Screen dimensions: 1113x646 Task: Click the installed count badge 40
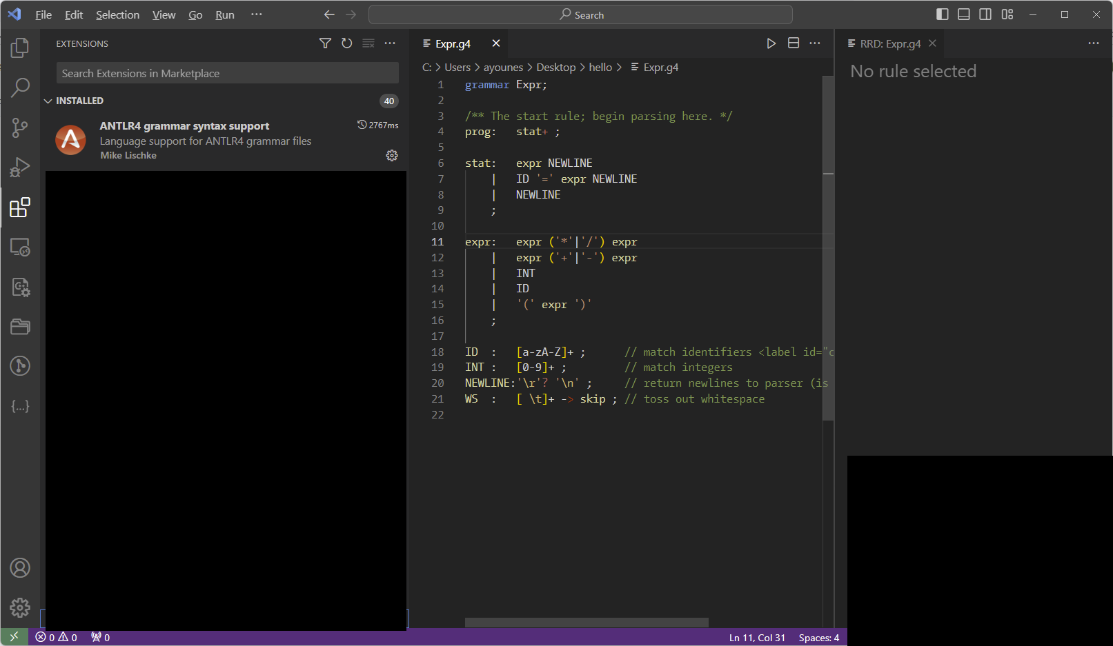point(389,101)
